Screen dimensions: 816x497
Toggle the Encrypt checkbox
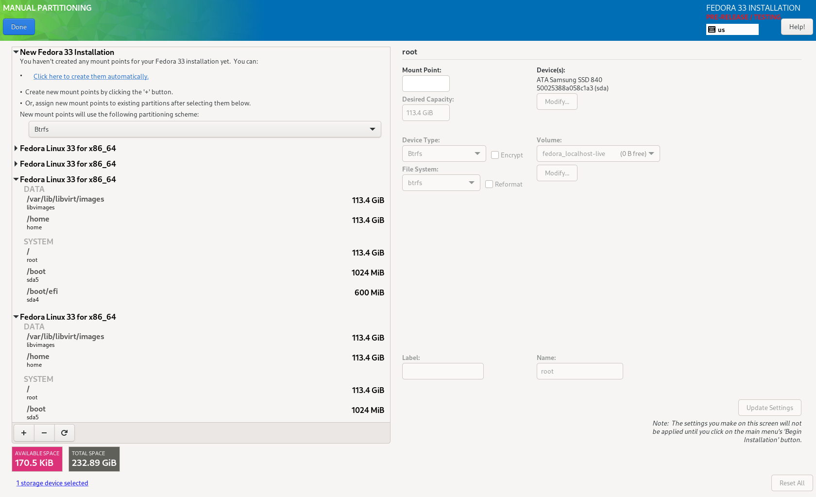tap(495, 155)
